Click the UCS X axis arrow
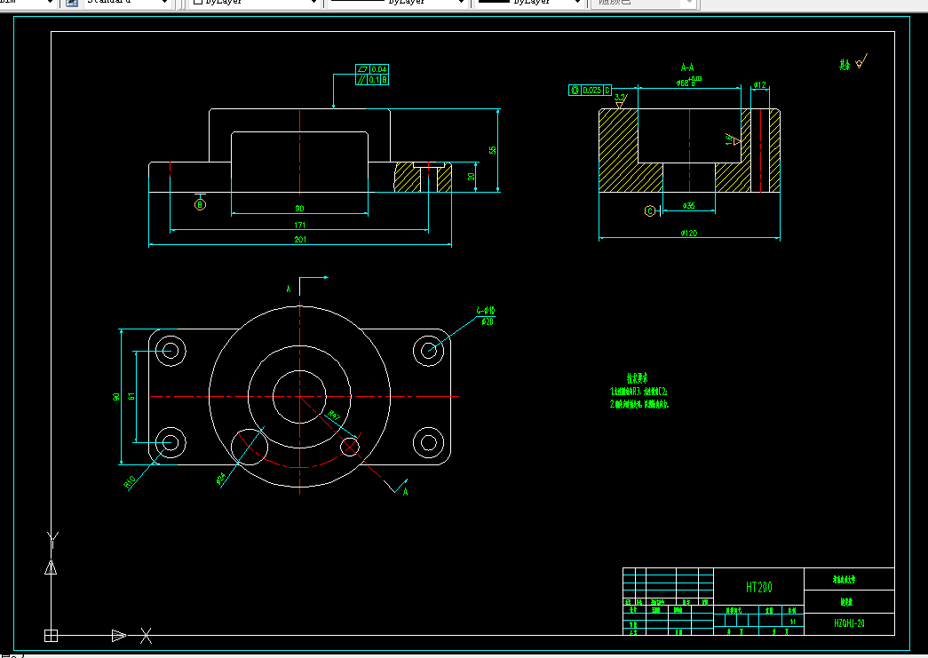Viewport: 928px width, 658px height. coord(119,636)
